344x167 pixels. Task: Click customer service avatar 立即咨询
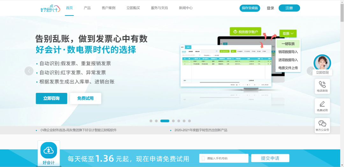pyautogui.click(x=322, y=63)
